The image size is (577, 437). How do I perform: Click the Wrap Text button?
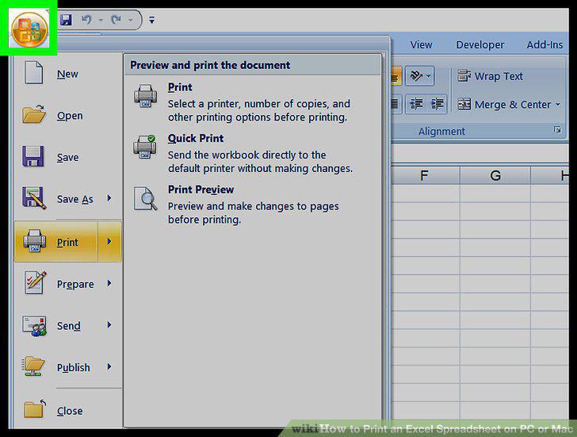point(490,76)
